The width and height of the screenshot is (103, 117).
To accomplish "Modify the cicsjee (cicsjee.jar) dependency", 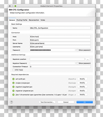I will click(x=82, y=83).
